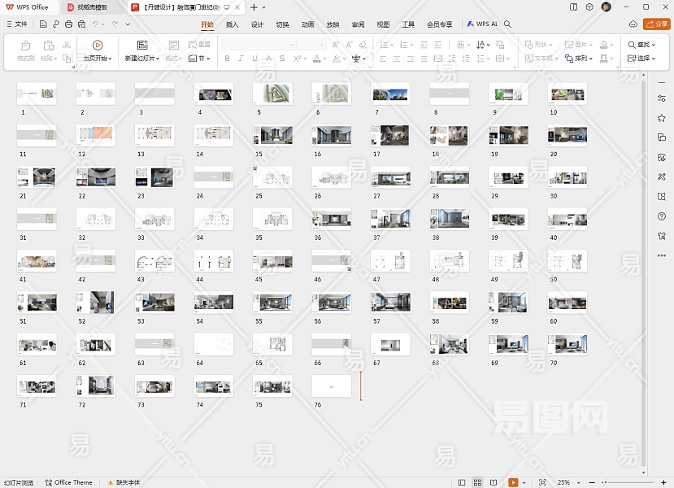This screenshot has height=488, width=674.
Task: Click the Print icon in quick access toolbar
Action: tap(68, 24)
